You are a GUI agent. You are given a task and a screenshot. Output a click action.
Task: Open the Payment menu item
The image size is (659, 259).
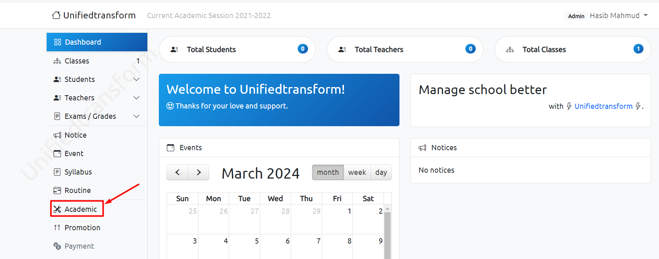coord(97,246)
